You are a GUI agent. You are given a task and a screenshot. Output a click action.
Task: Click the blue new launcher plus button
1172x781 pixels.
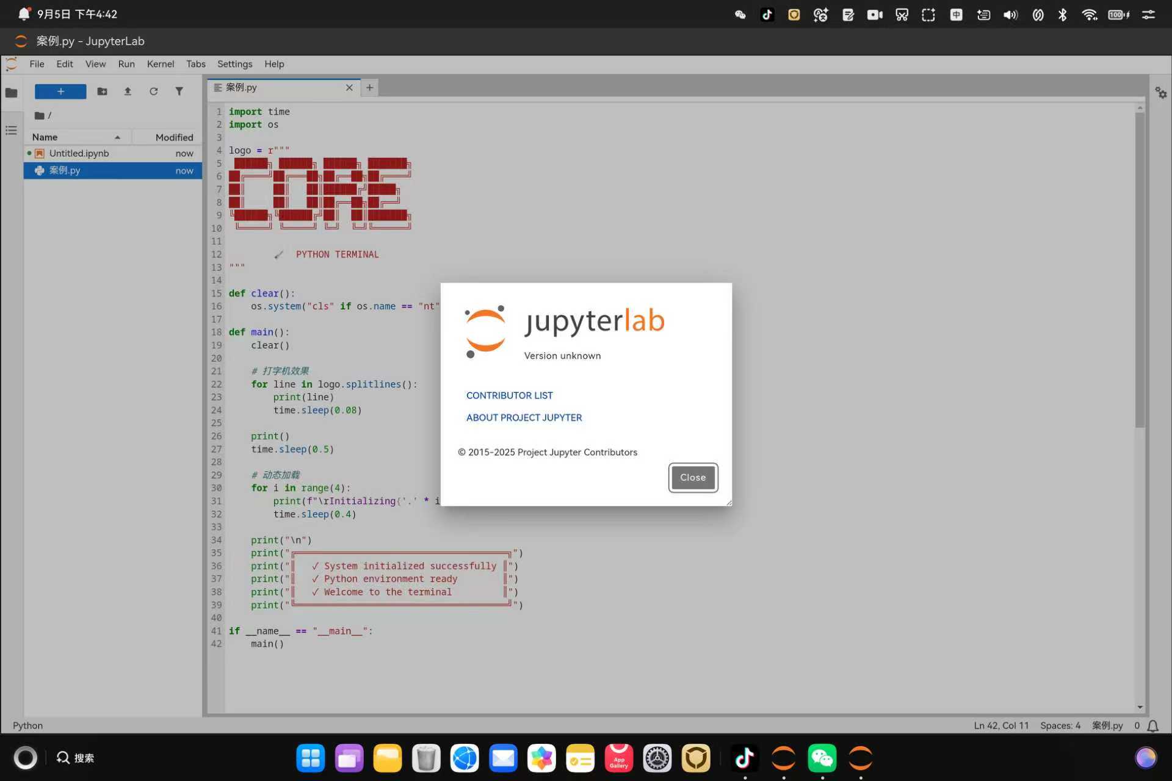click(60, 92)
